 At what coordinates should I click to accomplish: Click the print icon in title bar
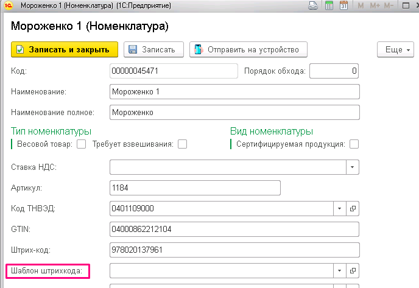coord(312,7)
